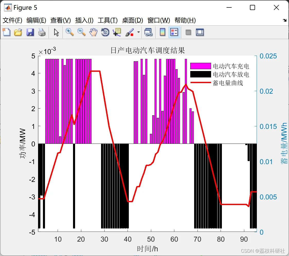Open a file with the folder icon
The height and width of the screenshot is (256, 289).
click(x=18, y=32)
